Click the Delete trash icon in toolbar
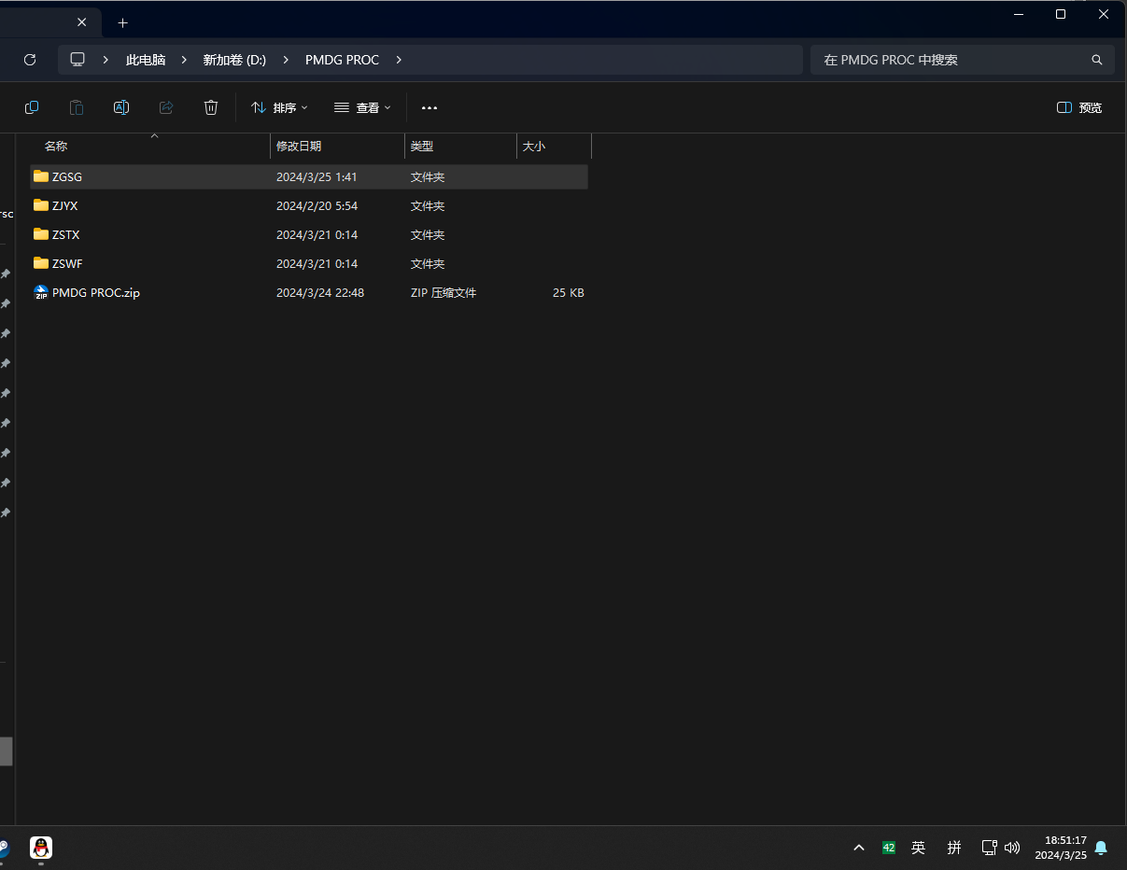Screen dimensions: 1127x870 [211, 107]
